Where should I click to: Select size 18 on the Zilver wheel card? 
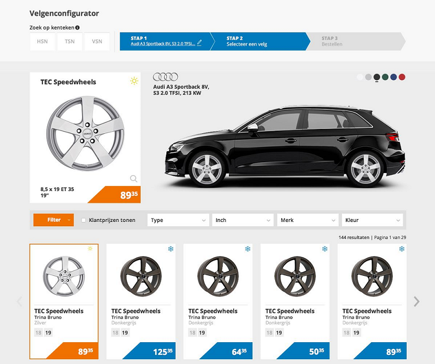click(39, 332)
